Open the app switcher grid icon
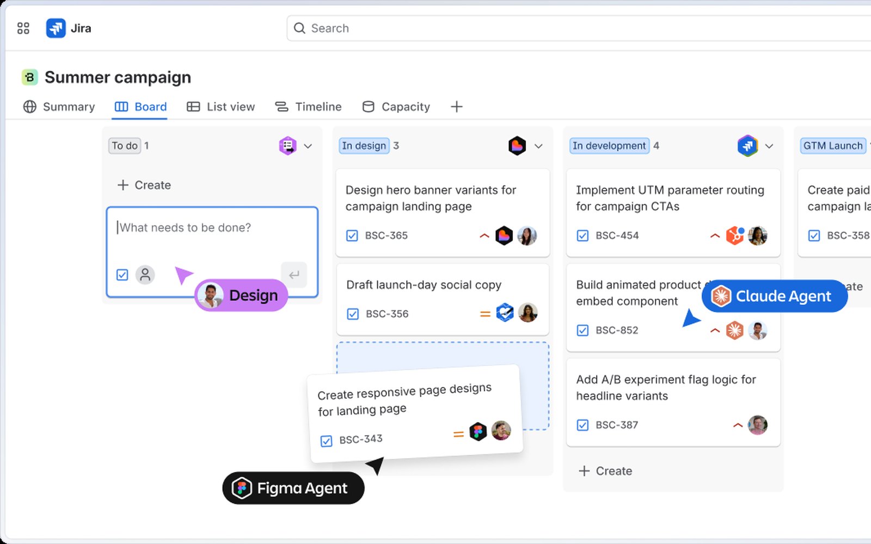 [23, 28]
